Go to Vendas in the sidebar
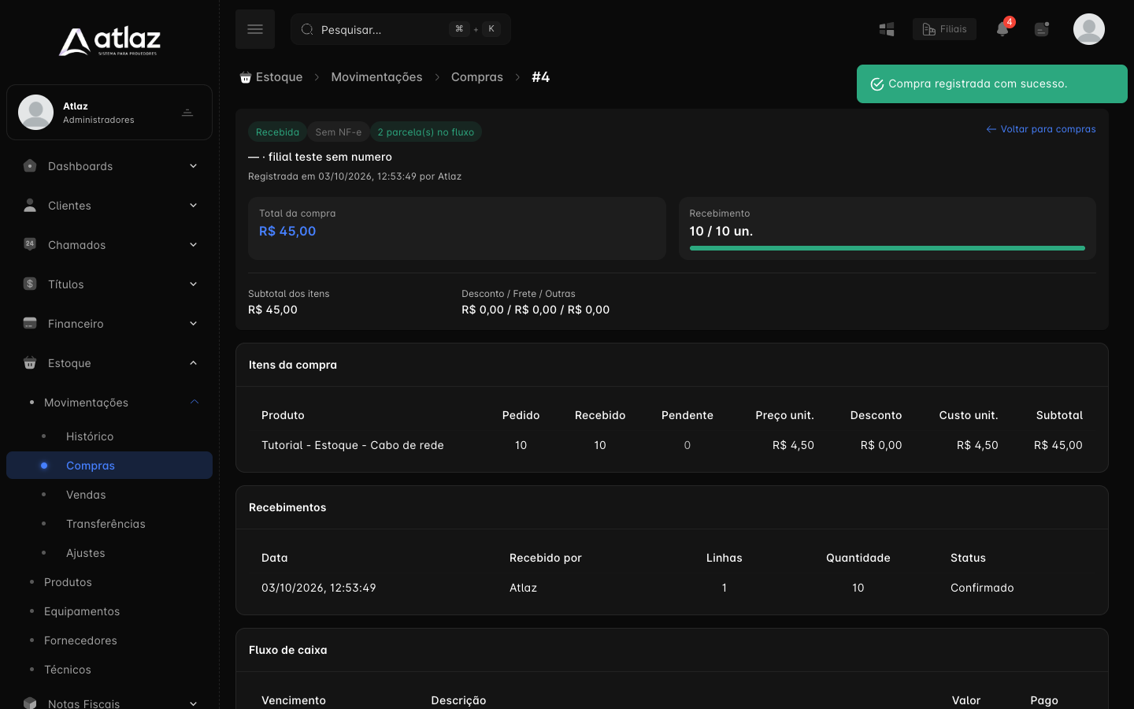The height and width of the screenshot is (709, 1134). pos(86,495)
